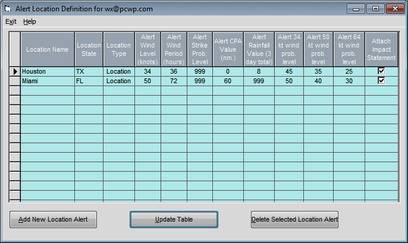Close the Alert Location Definition window

[x=394, y=8]
